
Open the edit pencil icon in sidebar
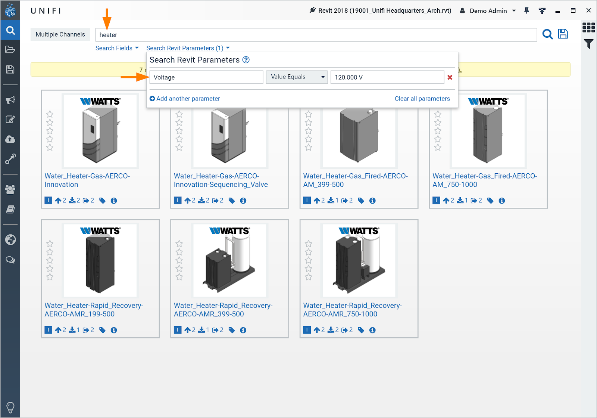[x=10, y=120]
